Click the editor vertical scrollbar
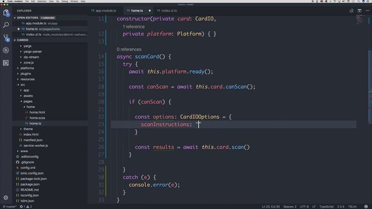This screenshot has width=372, height=209. 370,87
